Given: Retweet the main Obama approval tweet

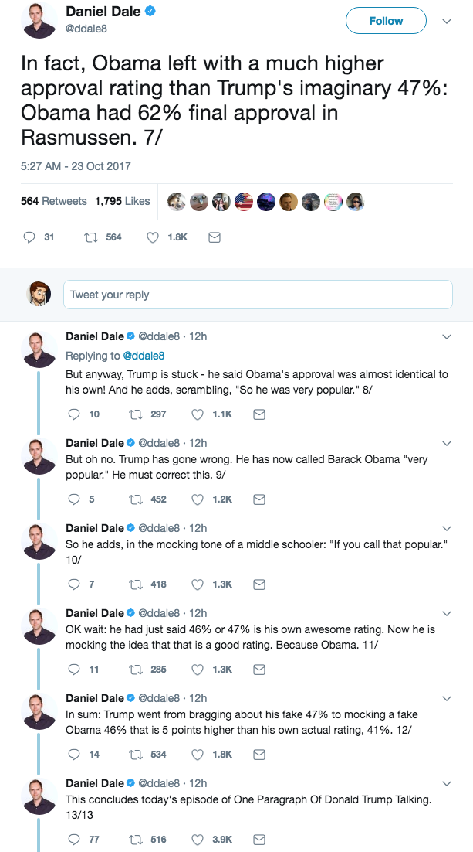Looking at the screenshot, I should coord(89,237).
